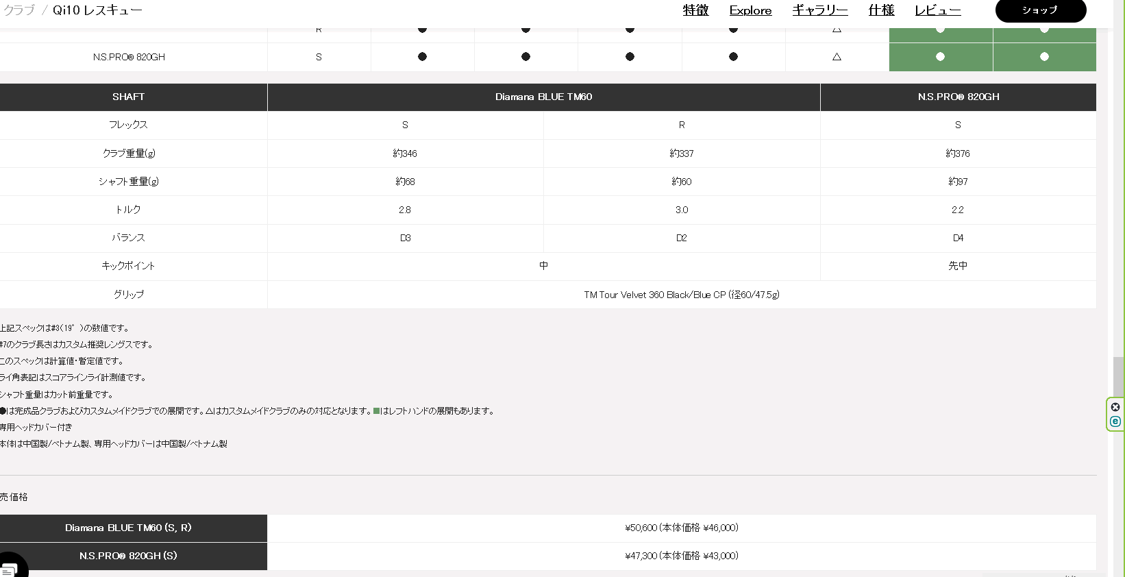The width and height of the screenshot is (1125, 577).
Task: Go to the 特徴 section
Action: 695,10
